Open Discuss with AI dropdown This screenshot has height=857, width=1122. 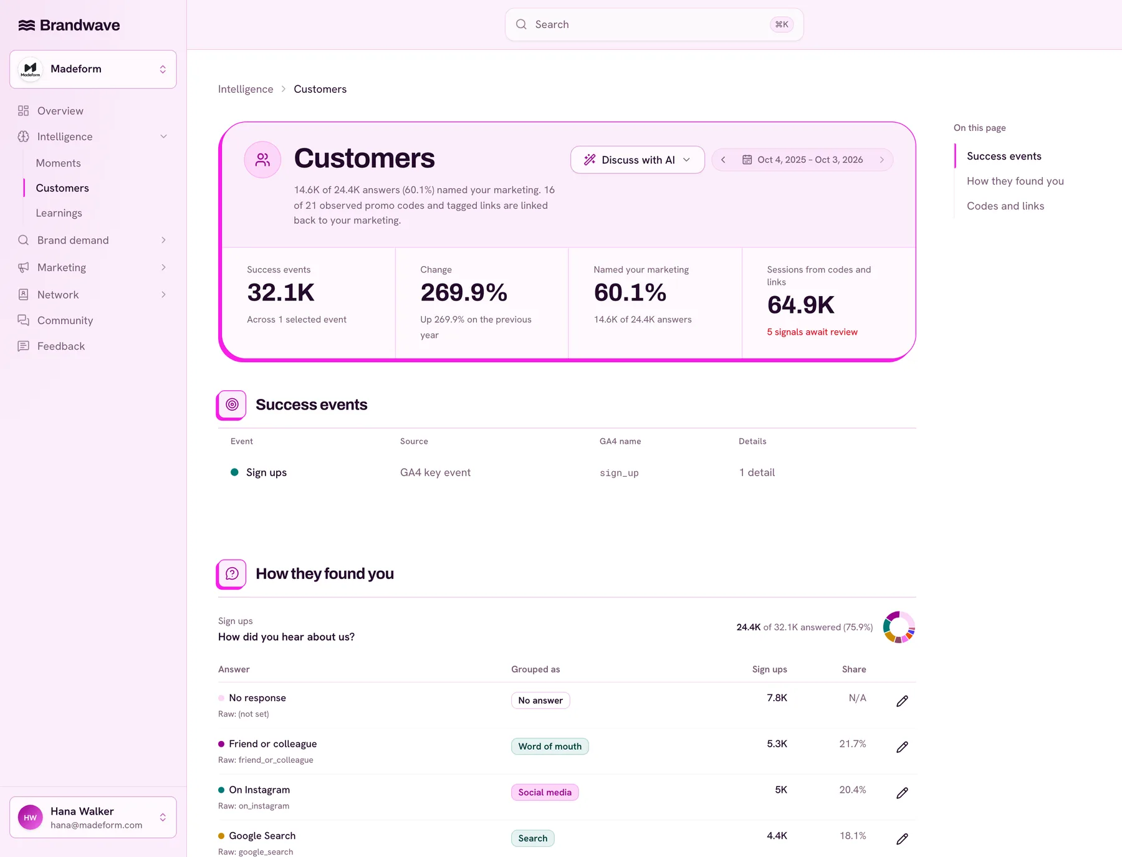637,160
